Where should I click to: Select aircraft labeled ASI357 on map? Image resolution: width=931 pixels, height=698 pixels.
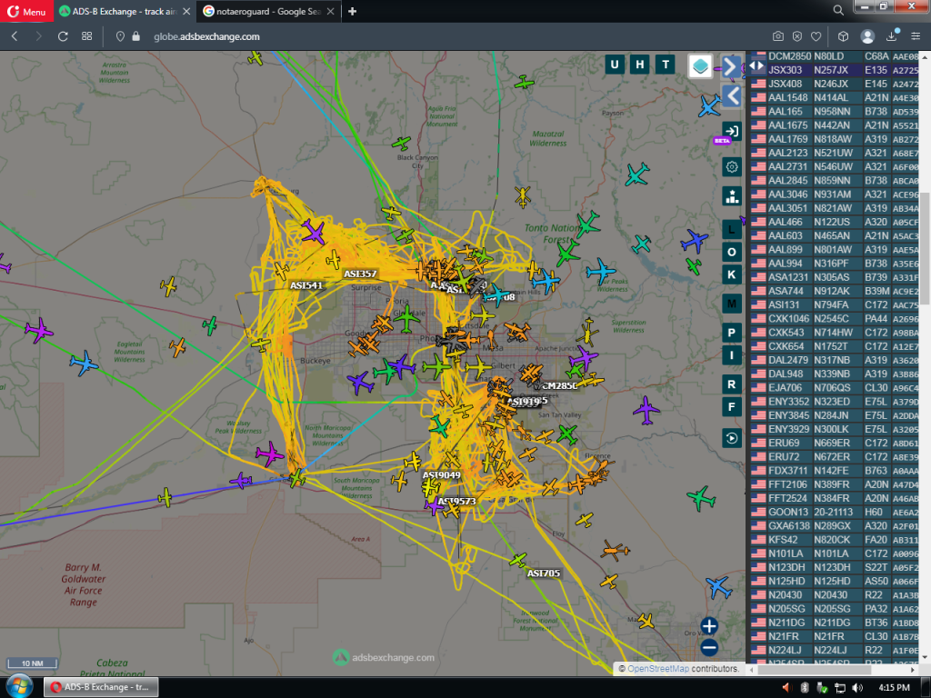360,274
